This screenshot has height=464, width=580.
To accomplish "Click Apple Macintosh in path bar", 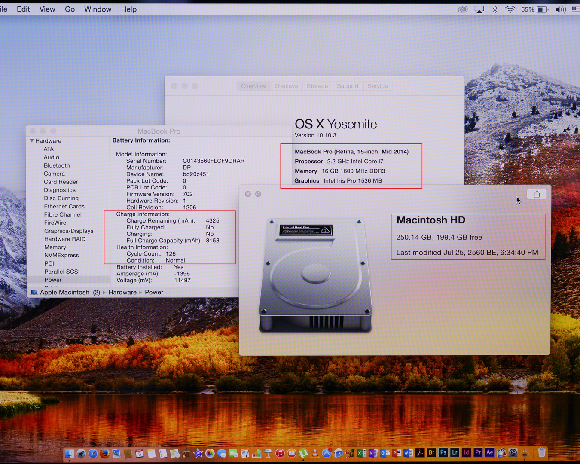I will tap(64, 292).
